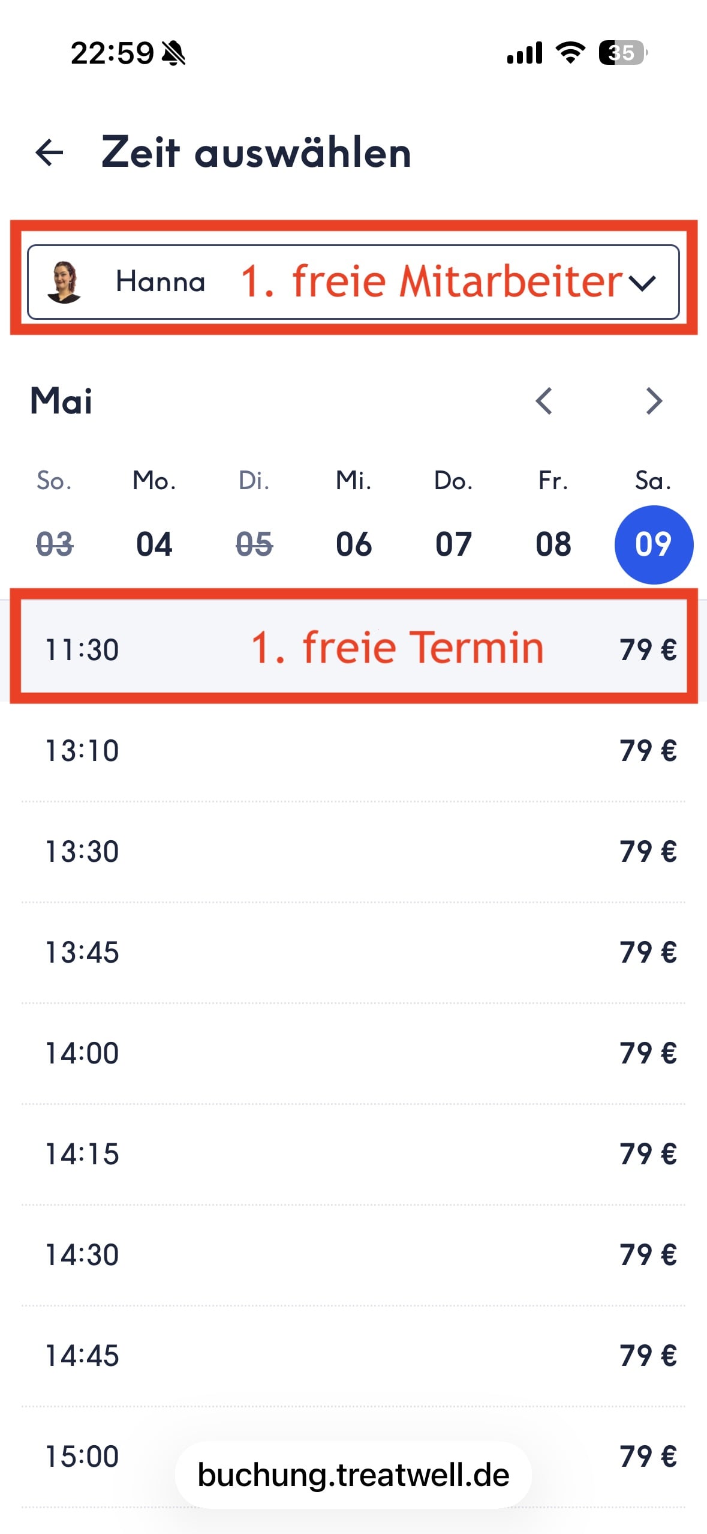Tap the back arrow icon

point(49,152)
